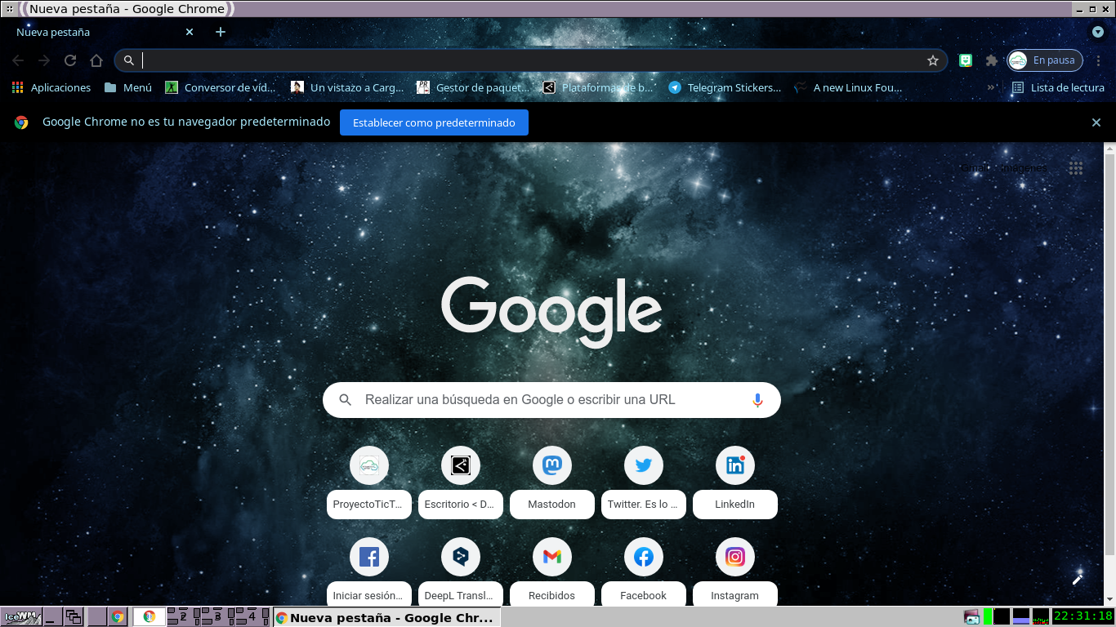This screenshot has width=1116, height=627.
Task: Open the LinkedIn shortcut
Action: 734,466
